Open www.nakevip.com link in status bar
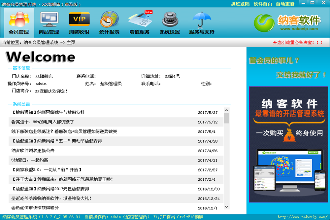Image resolution: width=330 pixels, height=220 pixels. click(x=302, y=217)
